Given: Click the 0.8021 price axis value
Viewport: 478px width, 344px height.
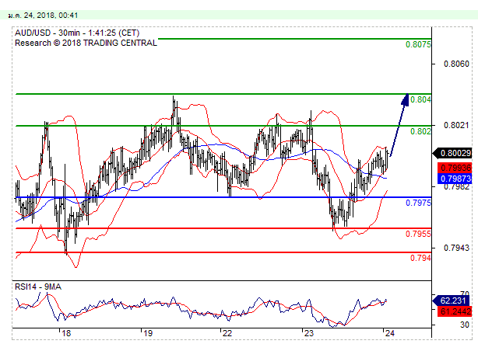Looking at the screenshot, I should [x=456, y=125].
